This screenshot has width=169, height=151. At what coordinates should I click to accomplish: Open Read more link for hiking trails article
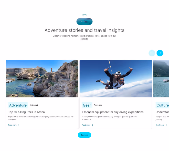click(x=12, y=125)
